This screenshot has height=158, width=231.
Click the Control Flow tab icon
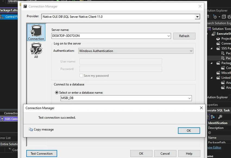[2, 17]
